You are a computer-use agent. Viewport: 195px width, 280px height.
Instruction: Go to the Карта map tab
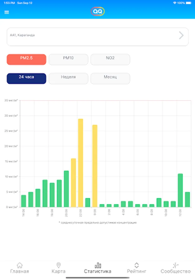tap(59, 268)
